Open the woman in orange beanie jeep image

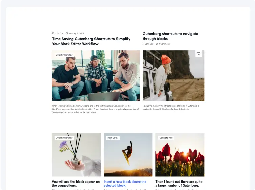pyautogui.click(x=173, y=76)
